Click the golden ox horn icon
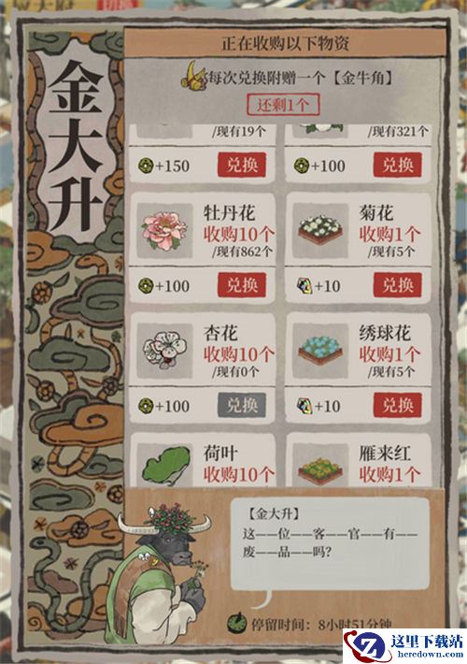 (x=193, y=77)
